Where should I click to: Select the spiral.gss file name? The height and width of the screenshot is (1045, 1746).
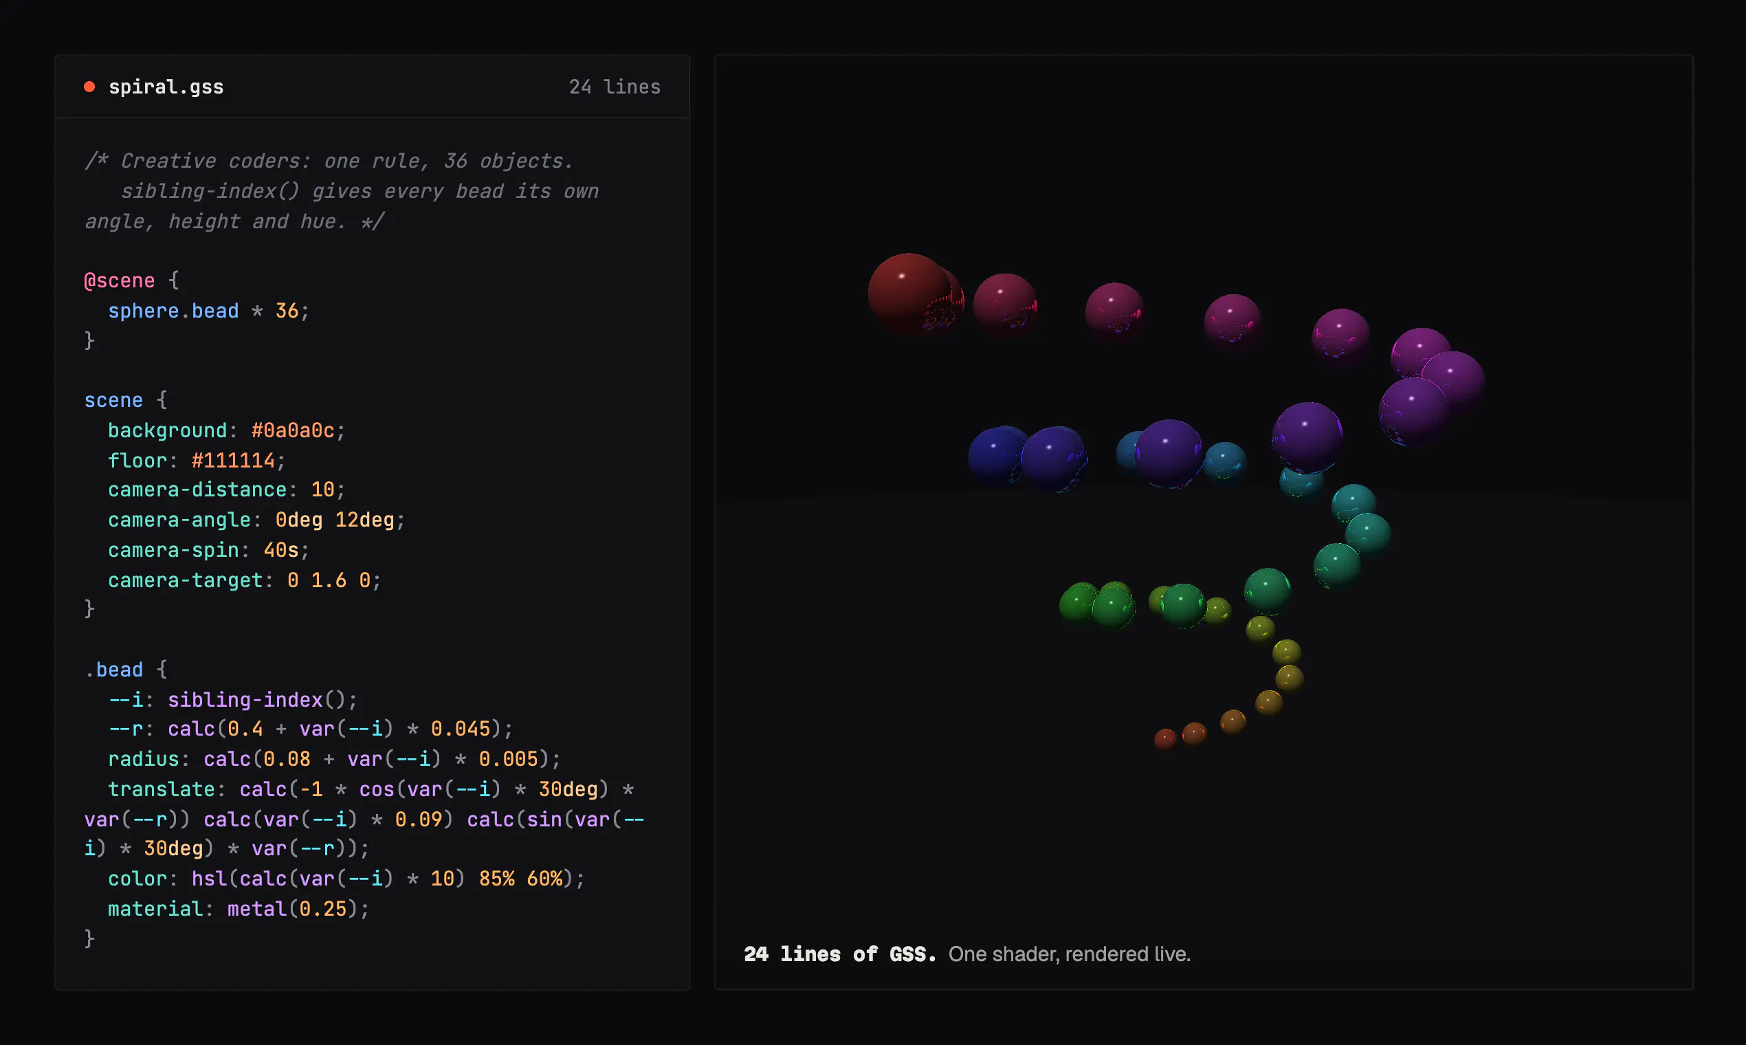[166, 87]
